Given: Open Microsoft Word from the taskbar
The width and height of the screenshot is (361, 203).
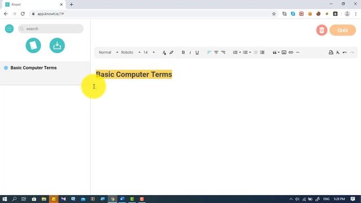Looking at the screenshot, I should pos(122,199).
